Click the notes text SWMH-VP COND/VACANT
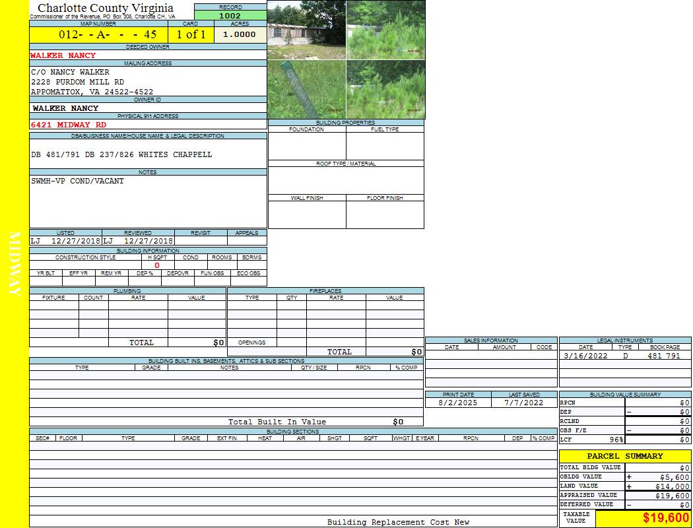This screenshot has width=693, height=528. pyautogui.click(x=77, y=181)
